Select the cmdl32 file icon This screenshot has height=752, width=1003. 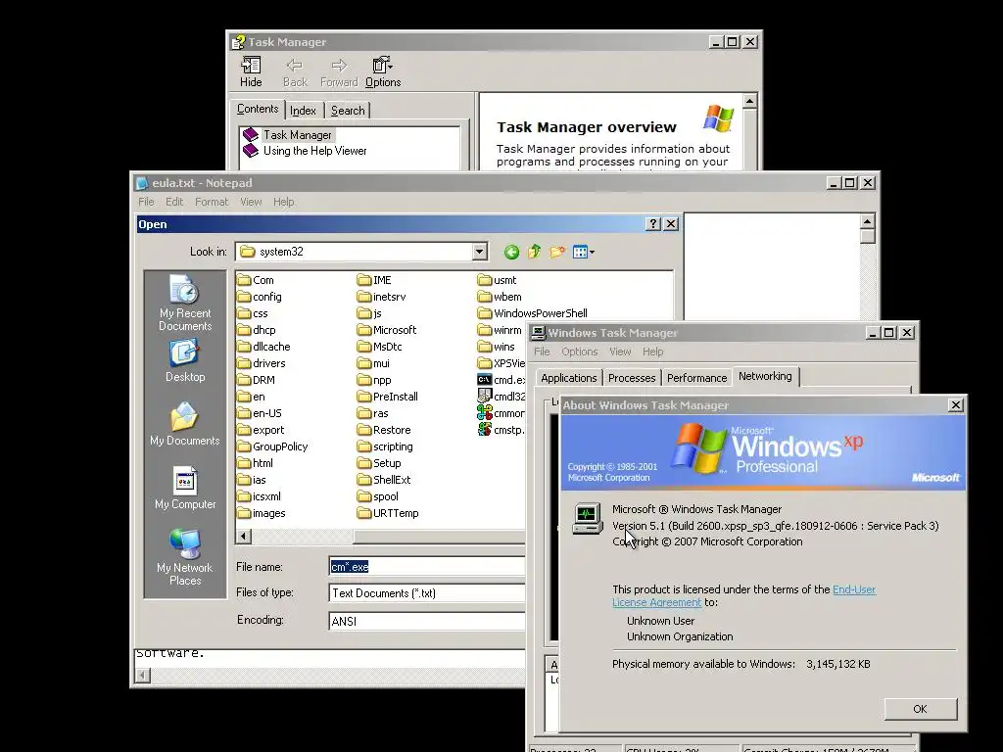pyautogui.click(x=484, y=397)
